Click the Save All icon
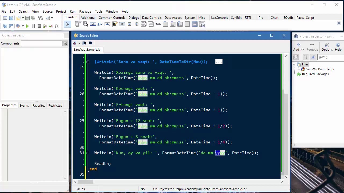Screen dimensions: 344x193 [33, 18]
